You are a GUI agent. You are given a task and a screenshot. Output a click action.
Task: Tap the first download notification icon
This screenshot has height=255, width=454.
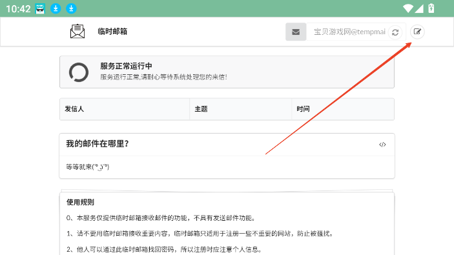tap(56, 8)
